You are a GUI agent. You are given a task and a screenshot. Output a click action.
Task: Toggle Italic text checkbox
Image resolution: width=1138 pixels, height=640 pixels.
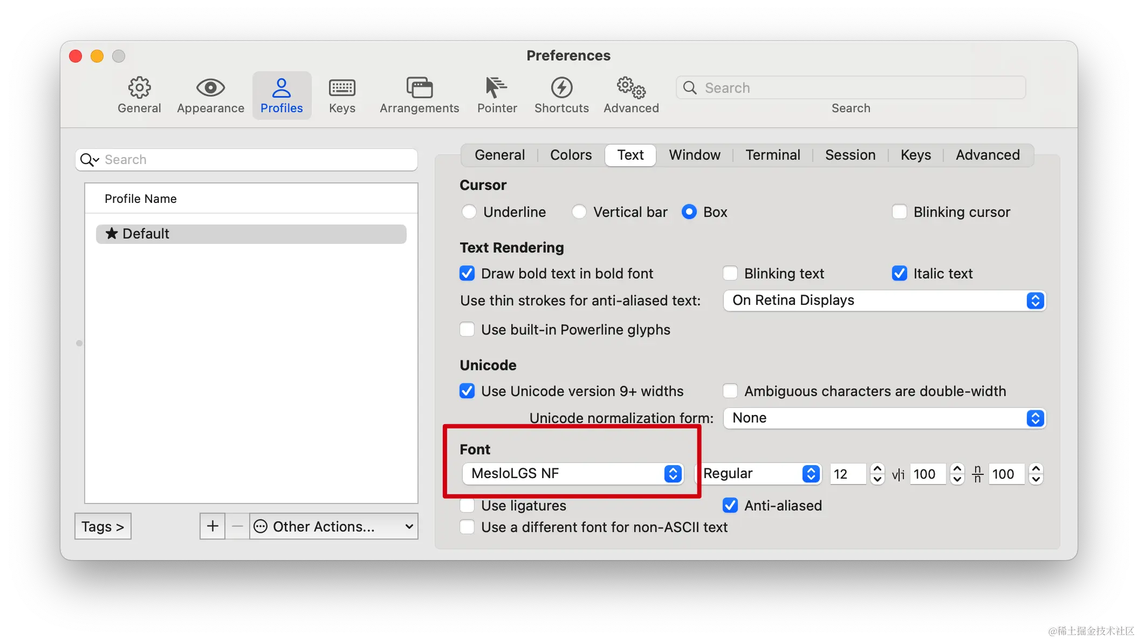point(900,274)
